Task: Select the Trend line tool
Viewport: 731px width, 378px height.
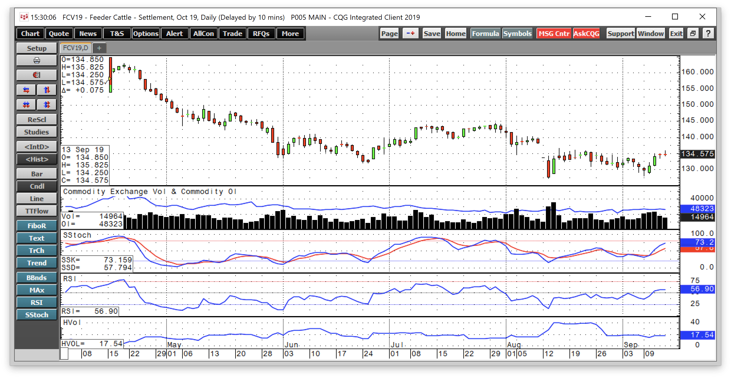Action: pos(37,263)
